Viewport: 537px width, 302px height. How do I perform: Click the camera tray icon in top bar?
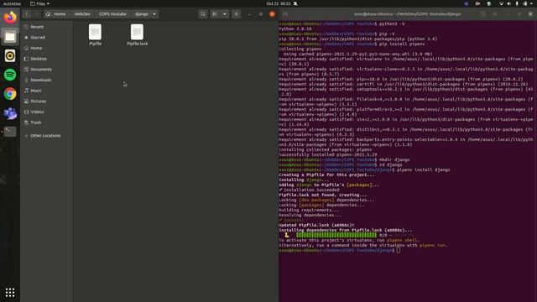point(477,3)
